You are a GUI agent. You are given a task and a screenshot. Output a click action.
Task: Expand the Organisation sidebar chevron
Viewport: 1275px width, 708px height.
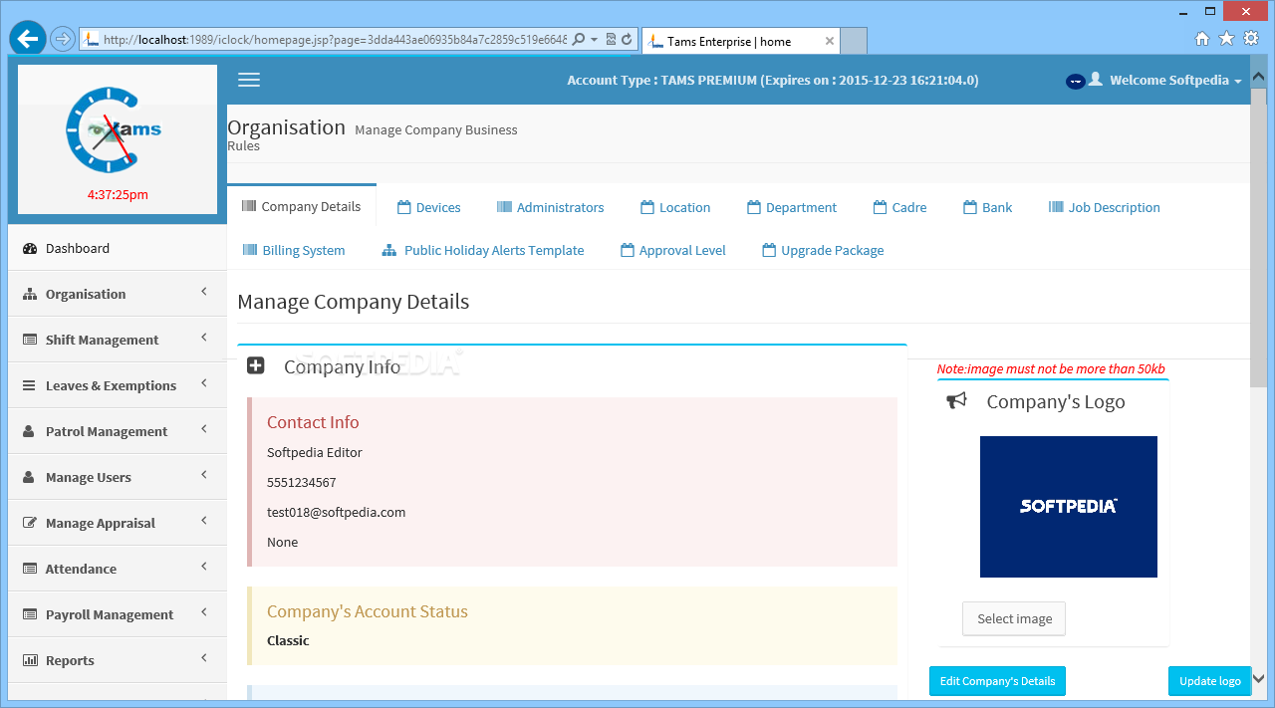203,292
